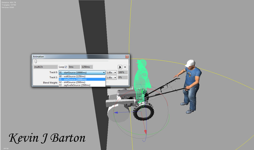Screen dimensions: 254x150
Task: Choose 01 - startSource animation option
Action: tap(75, 79)
